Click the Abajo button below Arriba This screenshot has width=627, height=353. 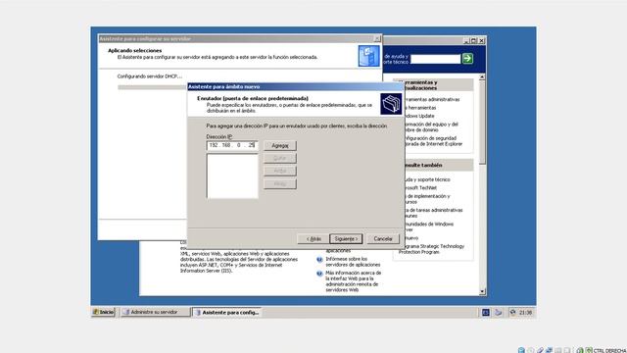point(280,183)
